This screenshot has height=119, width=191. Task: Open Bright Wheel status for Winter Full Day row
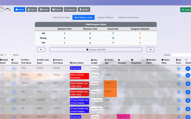click(2, 75)
